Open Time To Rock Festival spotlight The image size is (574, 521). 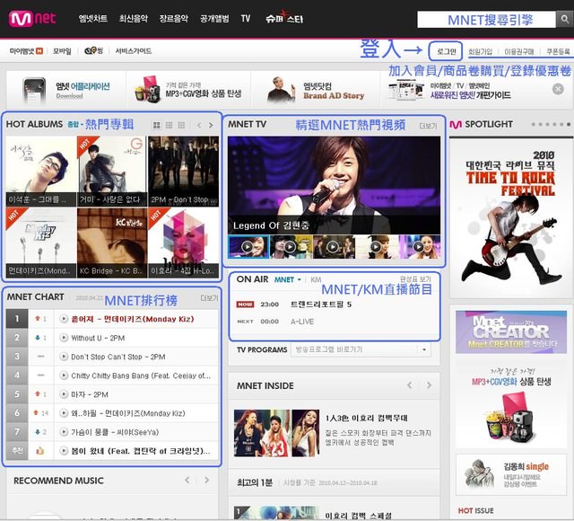(511, 218)
